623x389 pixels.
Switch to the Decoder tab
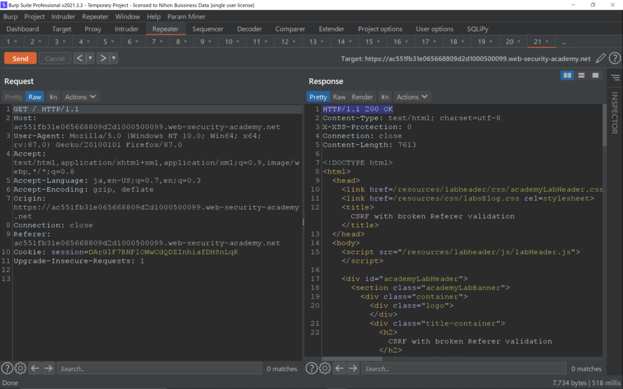[x=249, y=29]
